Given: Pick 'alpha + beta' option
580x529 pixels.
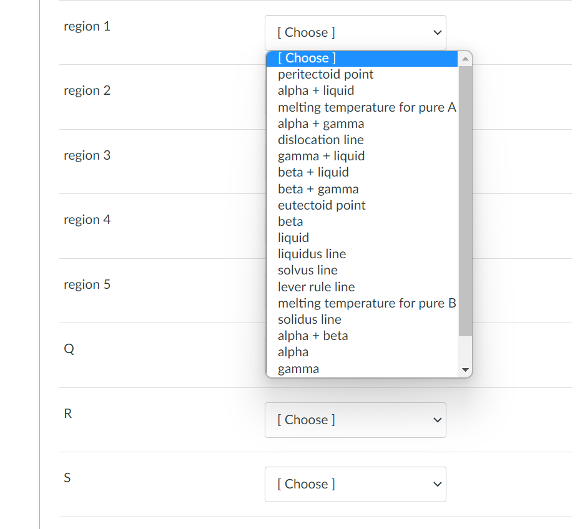Looking at the screenshot, I should click(x=362, y=336).
